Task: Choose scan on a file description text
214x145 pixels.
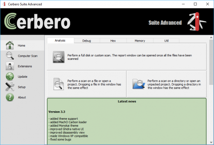Action: click(x=94, y=84)
